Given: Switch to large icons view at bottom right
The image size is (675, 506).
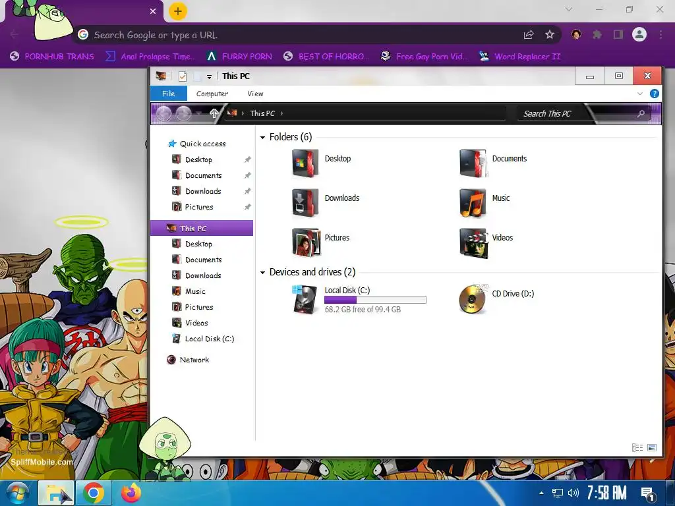Looking at the screenshot, I should [x=652, y=447].
